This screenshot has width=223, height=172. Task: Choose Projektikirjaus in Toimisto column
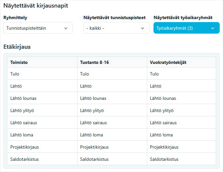(x=24, y=147)
